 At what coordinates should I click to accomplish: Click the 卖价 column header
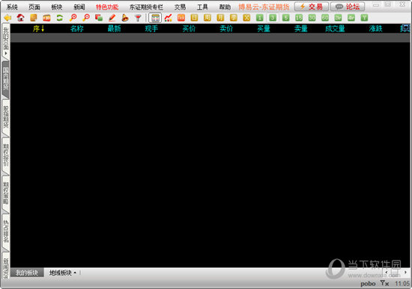click(x=226, y=28)
